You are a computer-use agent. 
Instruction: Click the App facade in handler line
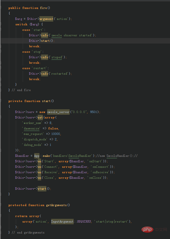coord(37,156)
